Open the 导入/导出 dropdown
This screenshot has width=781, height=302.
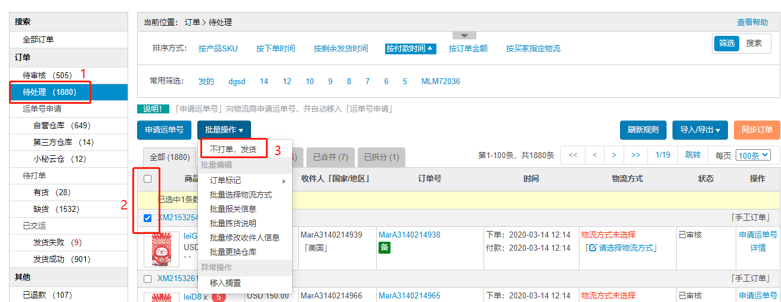click(x=700, y=130)
